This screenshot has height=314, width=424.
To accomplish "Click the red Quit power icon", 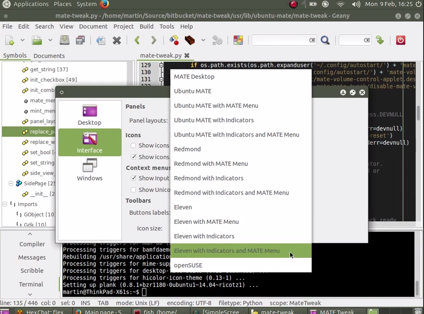I will pyautogui.click(x=401, y=40).
